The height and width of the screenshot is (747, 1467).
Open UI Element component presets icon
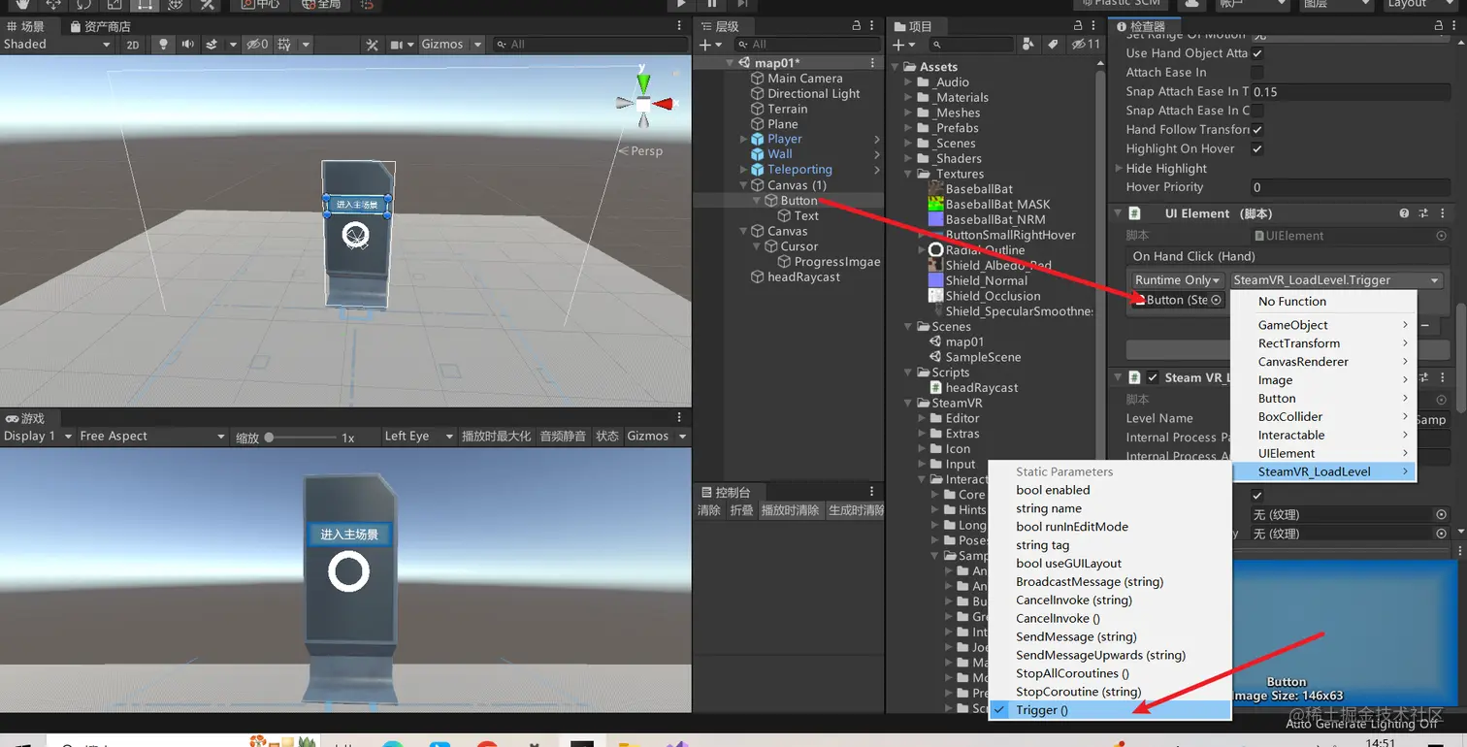1423,213
